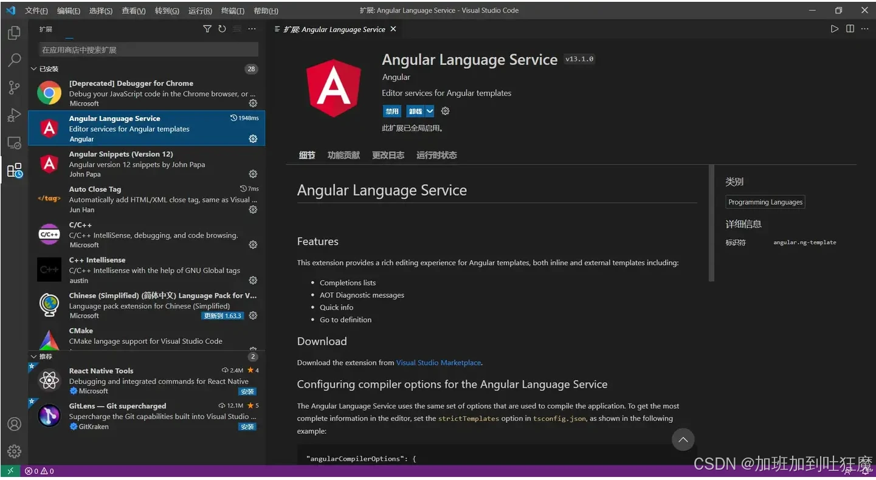Click the extension marketplace search box
Viewport: 876px width, 480px height.
tap(149, 50)
